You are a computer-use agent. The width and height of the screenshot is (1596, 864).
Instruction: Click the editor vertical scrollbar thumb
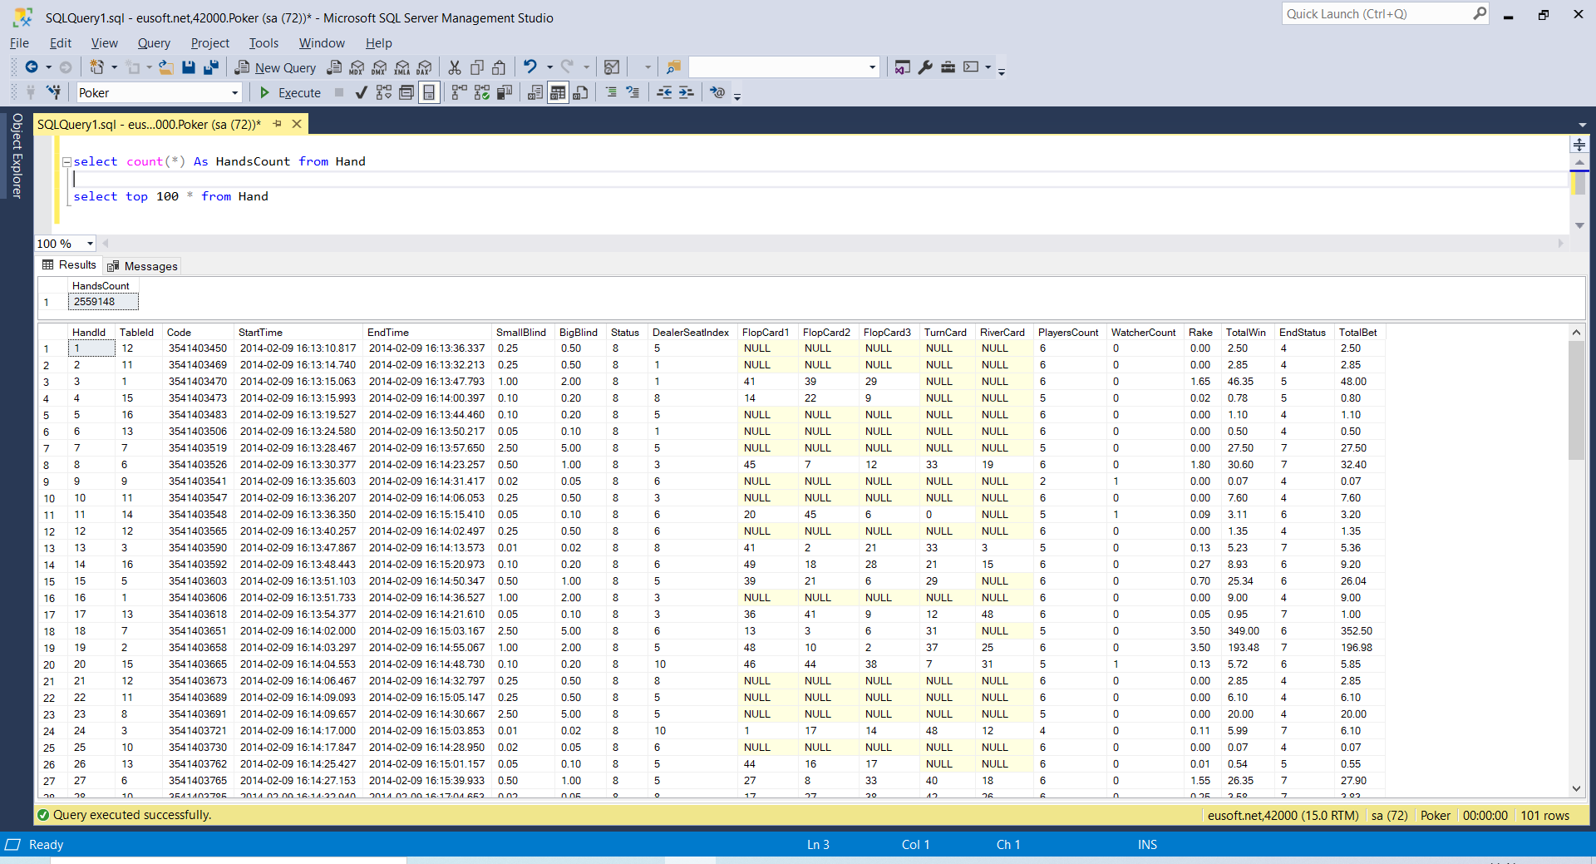[x=1579, y=182]
